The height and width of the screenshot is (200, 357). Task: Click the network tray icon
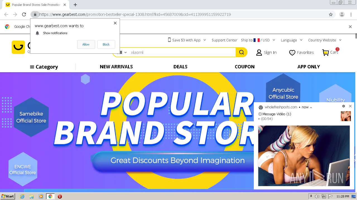(x=324, y=196)
